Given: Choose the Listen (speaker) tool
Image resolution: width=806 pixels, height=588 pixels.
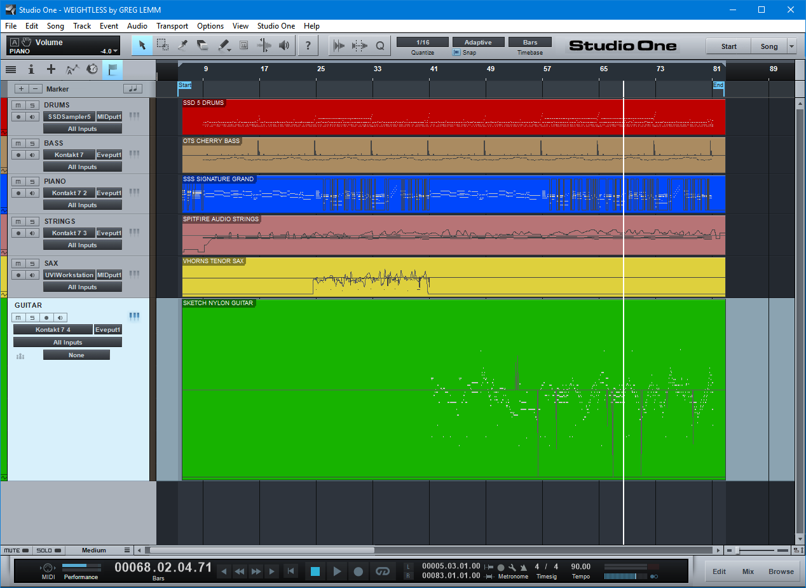Looking at the screenshot, I should 284,45.
